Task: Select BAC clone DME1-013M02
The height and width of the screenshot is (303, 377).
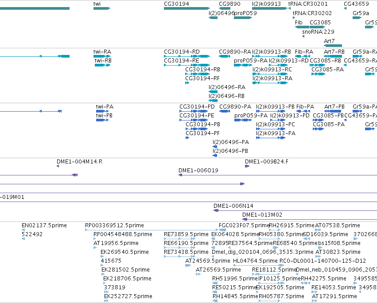Action: (x=262, y=215)
